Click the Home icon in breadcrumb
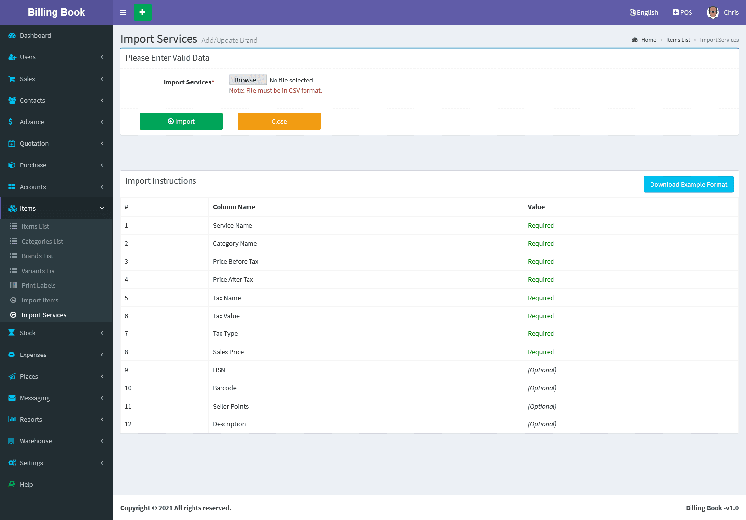746x520 pixels. tap(635, 40)
